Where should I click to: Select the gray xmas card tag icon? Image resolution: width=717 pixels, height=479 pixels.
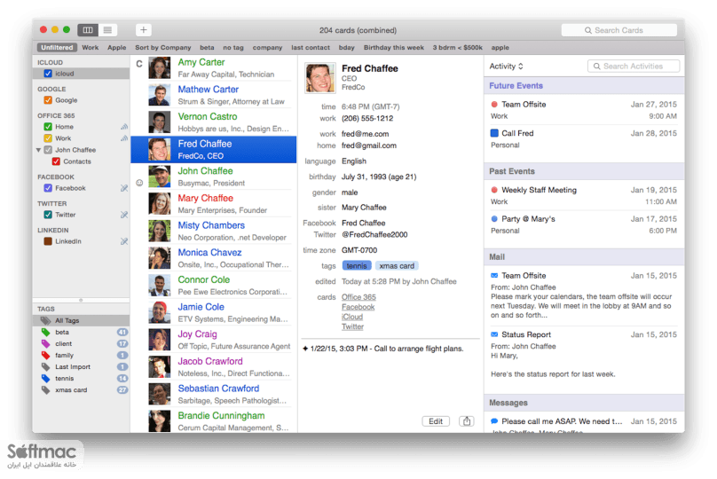45,390
